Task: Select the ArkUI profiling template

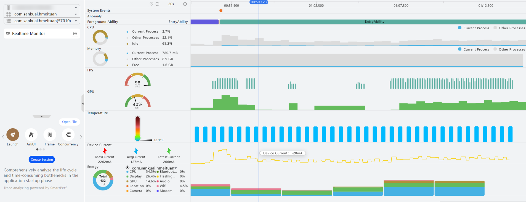Action: pos(31,135)
